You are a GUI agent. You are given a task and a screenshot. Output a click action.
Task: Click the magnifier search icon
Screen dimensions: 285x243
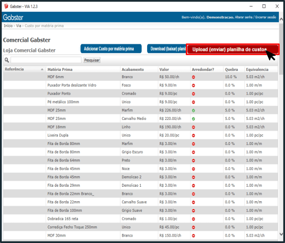click(6, 60)
